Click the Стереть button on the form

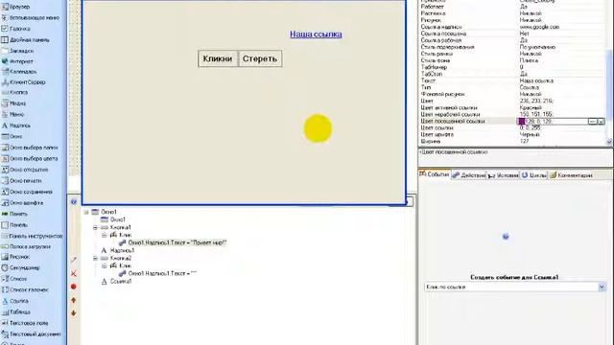260,58
